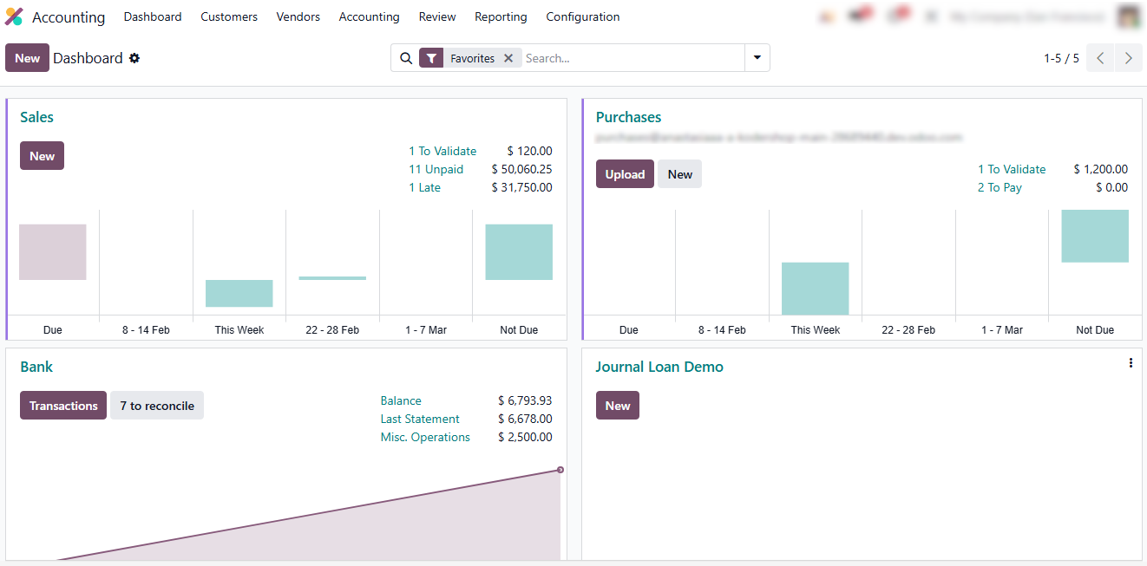1147x566 pixels.
Task: Open Journal Loan Demo kebab menu
Action: click(1131, 363)
